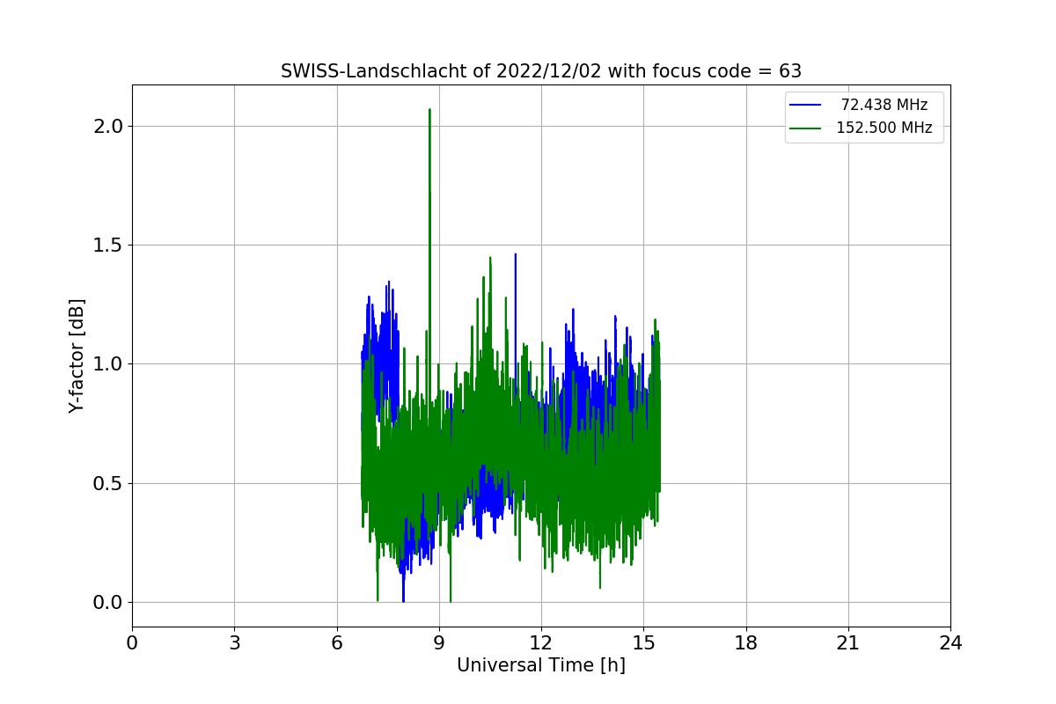Click the x-axis tick label 6

337,643
